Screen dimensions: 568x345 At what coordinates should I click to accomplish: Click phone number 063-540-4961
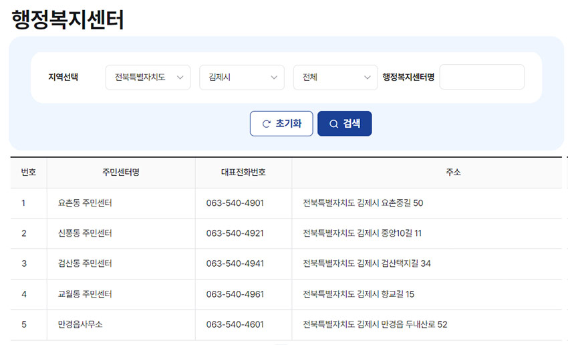pyautogui.click(x=235, y=294)
